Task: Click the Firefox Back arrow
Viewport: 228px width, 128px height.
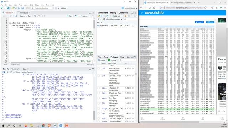Action: tap(141, 7)
